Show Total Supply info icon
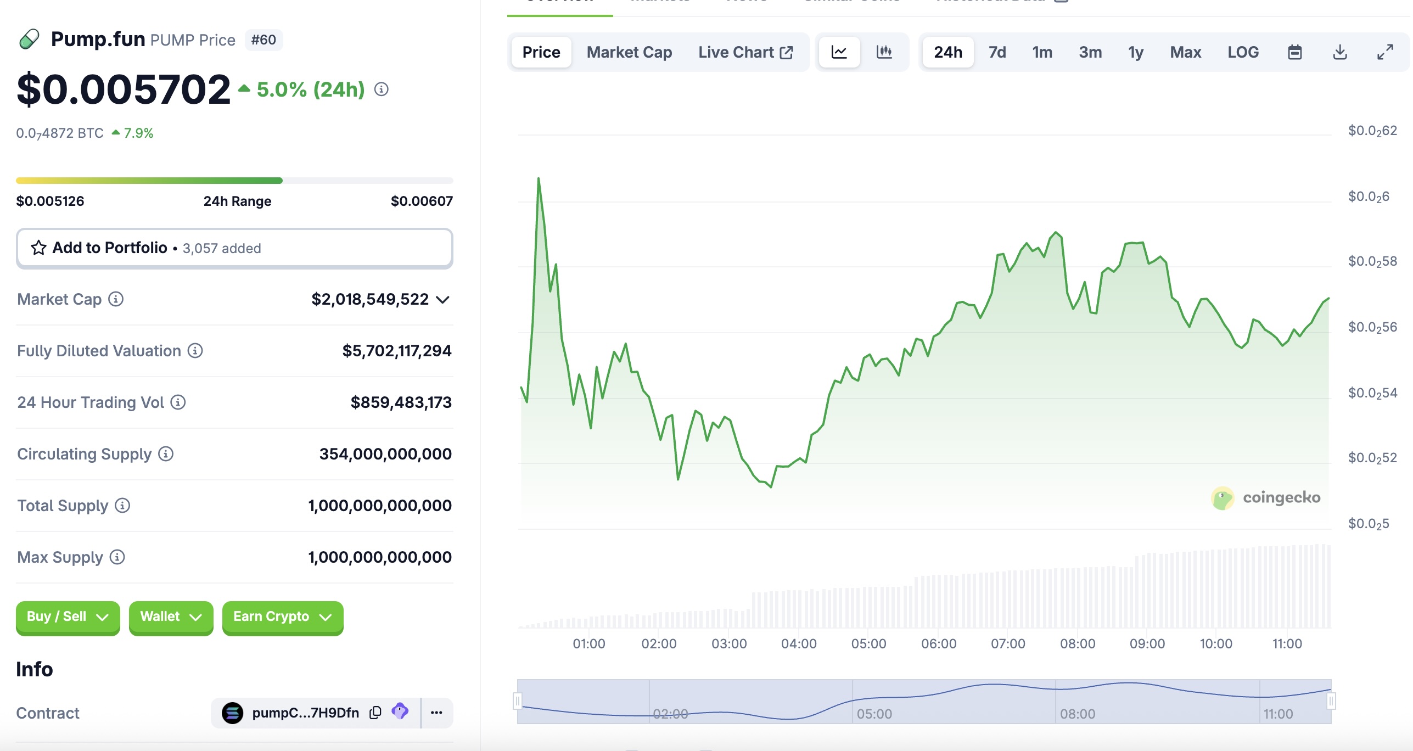 pos(122,505)
